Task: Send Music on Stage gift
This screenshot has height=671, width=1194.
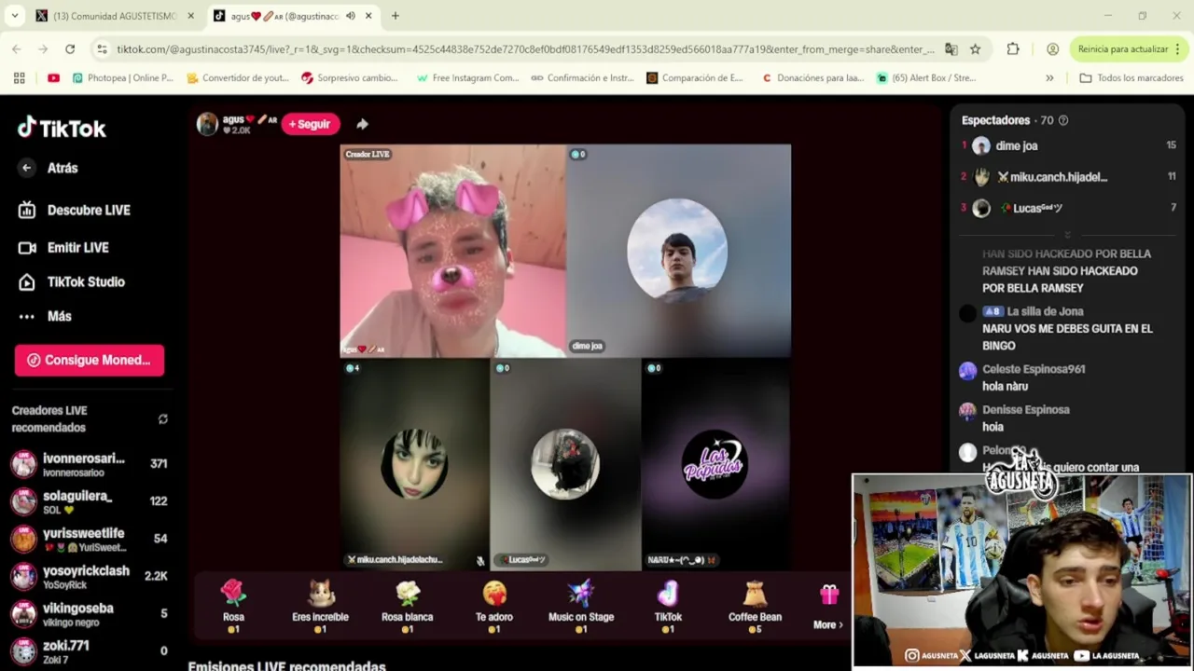Action: coord(581,606)
